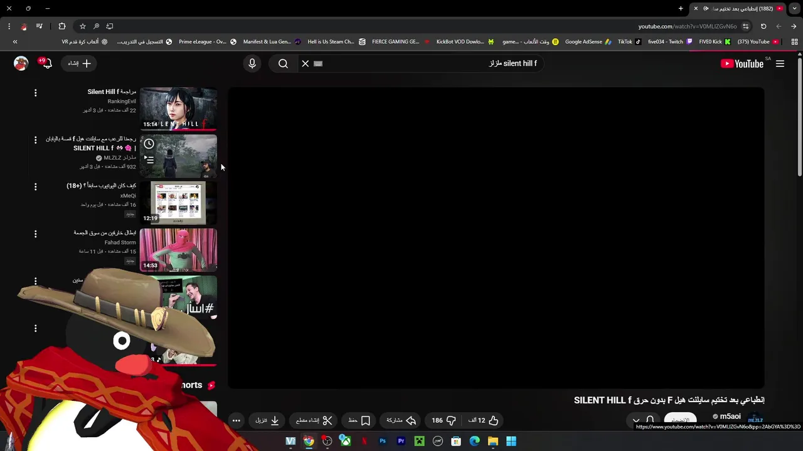Image resolution: width=803 pixels, height=451 pixels.
Task: Open more actions three-dot menu under video
Action: [236, 420]
